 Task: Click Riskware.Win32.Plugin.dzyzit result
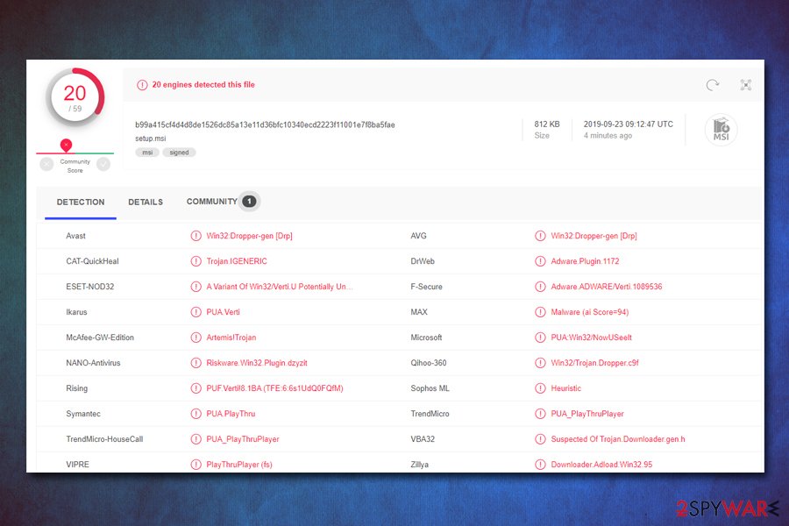click(257, 363)
